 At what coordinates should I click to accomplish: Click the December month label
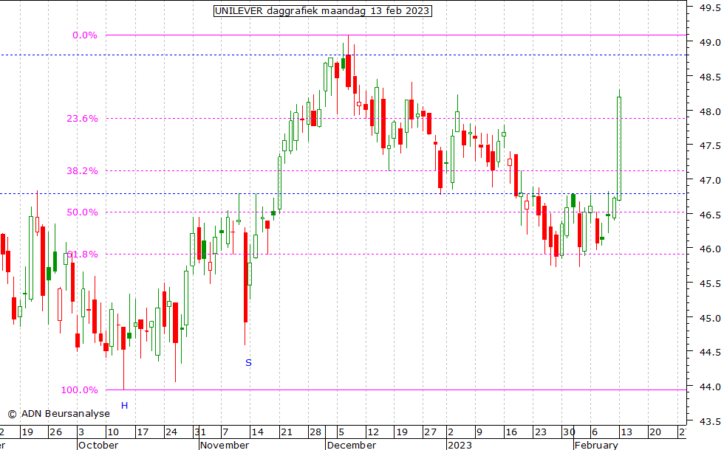click(352, 445)
